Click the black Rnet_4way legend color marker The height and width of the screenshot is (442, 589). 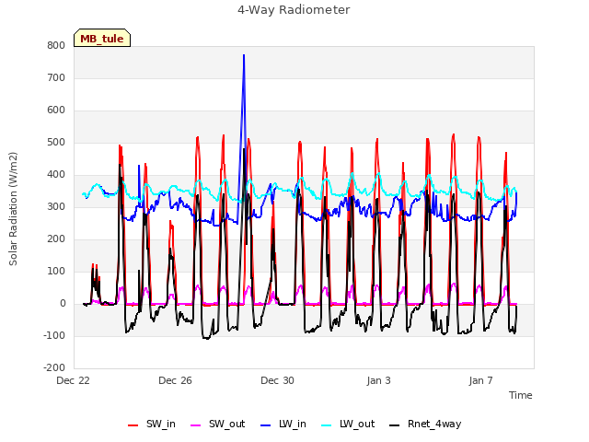[395, 425]
